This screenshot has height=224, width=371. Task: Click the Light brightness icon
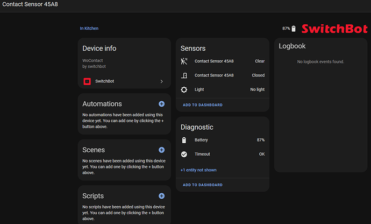(x=184, y=89)
